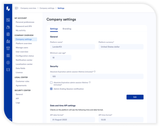Screen dimensions: 160x127
Task: Open User overview
Action: [x=22, y=52]
